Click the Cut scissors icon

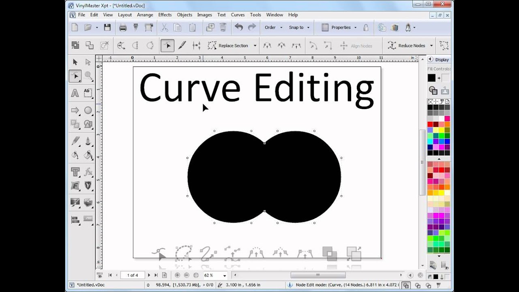pos(164,28)
